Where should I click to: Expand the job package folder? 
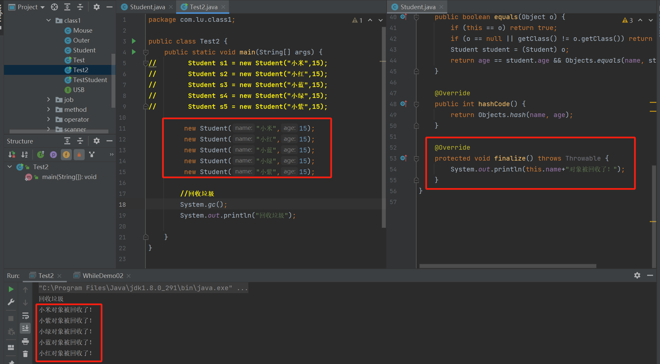(48, 100)
